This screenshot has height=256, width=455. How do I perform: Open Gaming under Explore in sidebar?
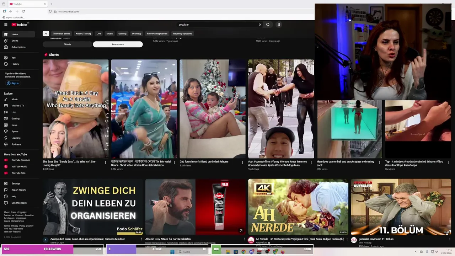point(19,118)
